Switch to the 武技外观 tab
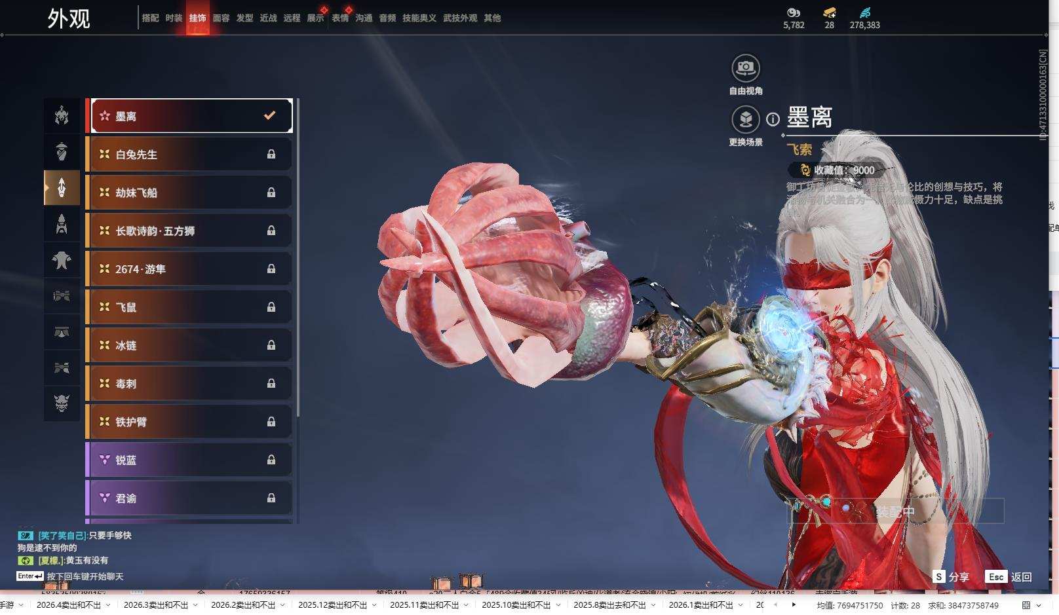1059x615 pixels. coord(460,18)
